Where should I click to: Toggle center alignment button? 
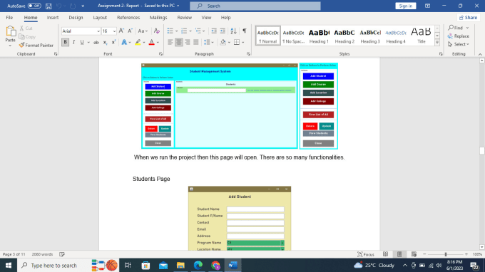click(179, 42)
